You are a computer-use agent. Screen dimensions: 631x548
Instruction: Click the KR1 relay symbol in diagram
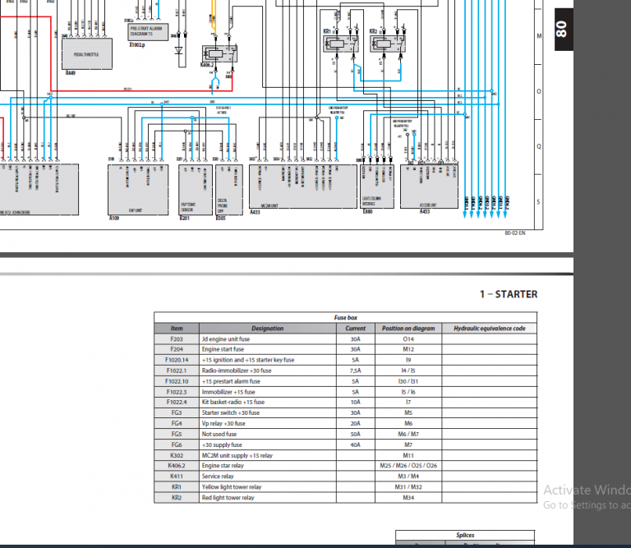[340, 44]
